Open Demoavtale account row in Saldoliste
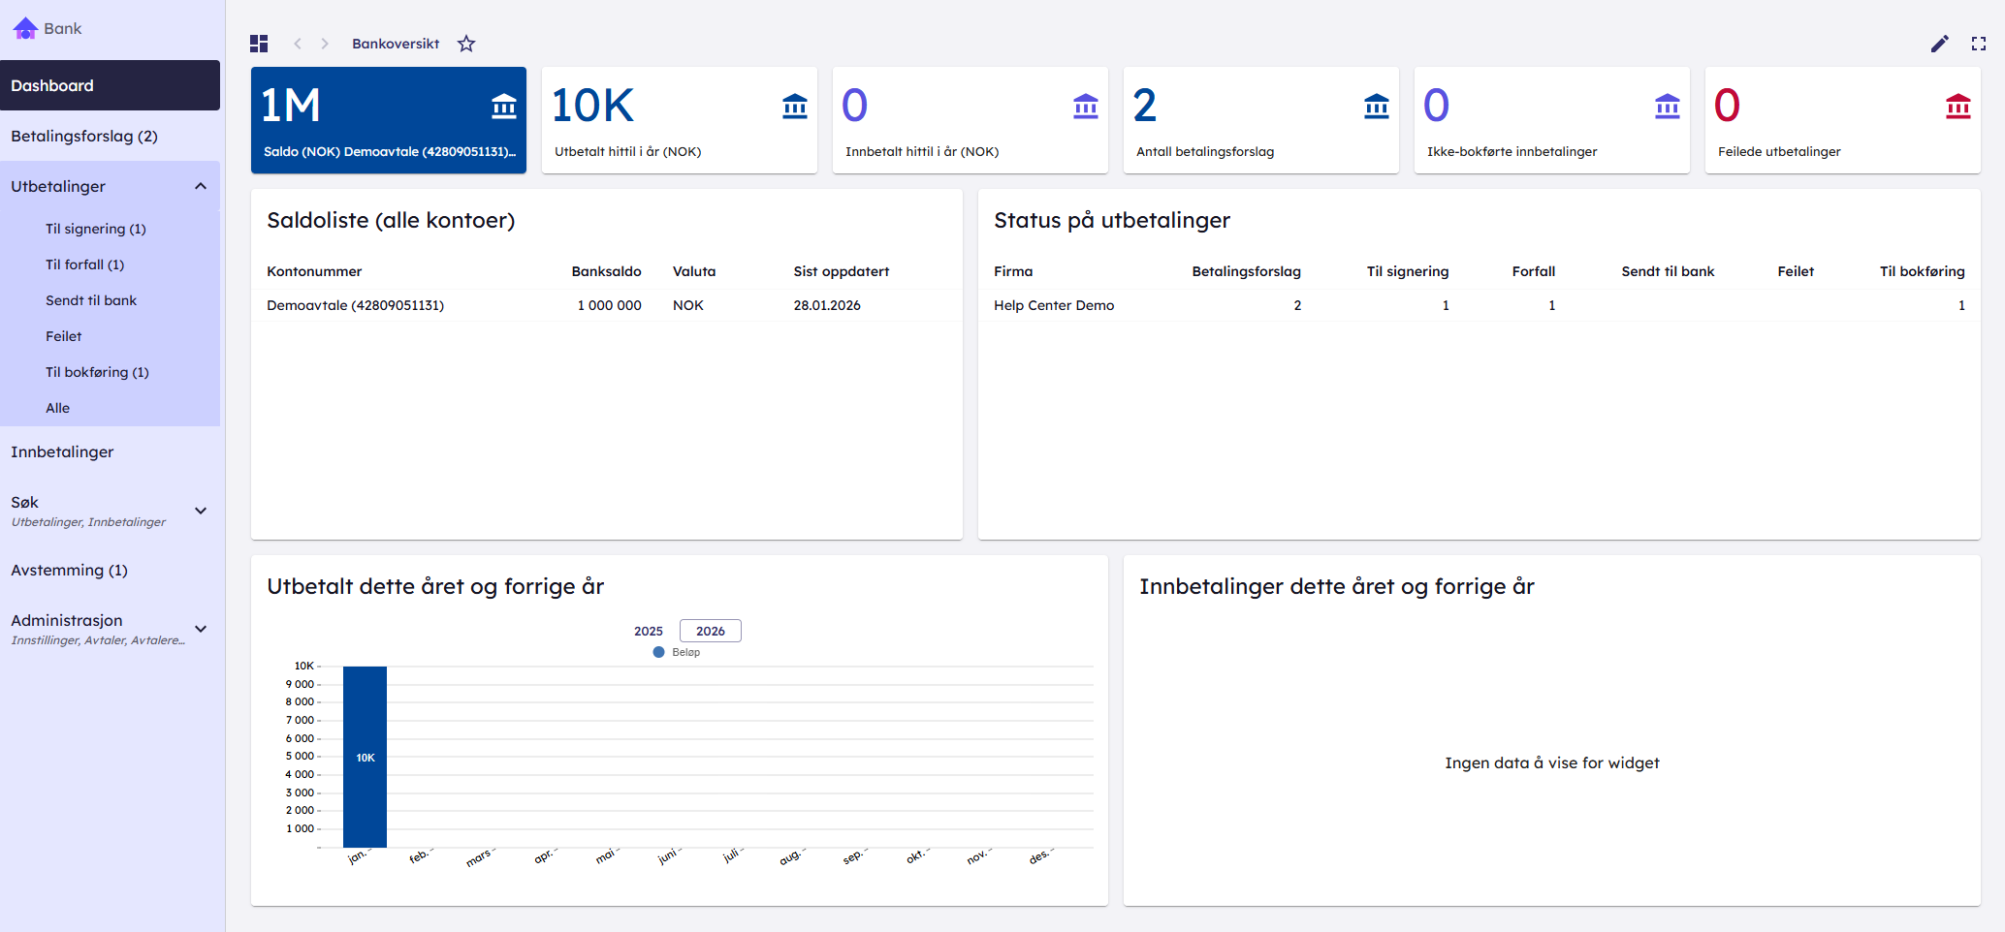Viewport: 2005px width, 932px height. 355,305
